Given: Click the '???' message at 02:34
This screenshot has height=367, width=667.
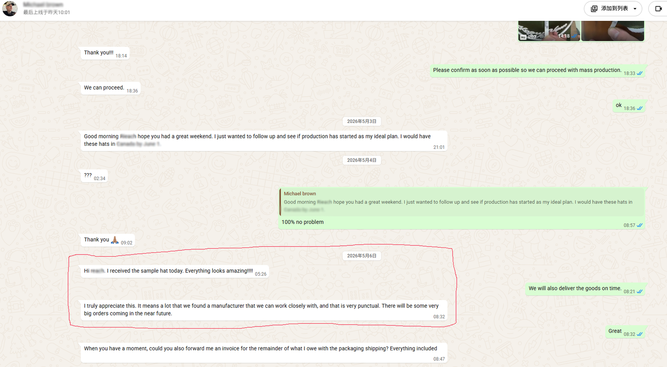Looking at the screenshot, I should pyautogui.click(x=94, y=176).
